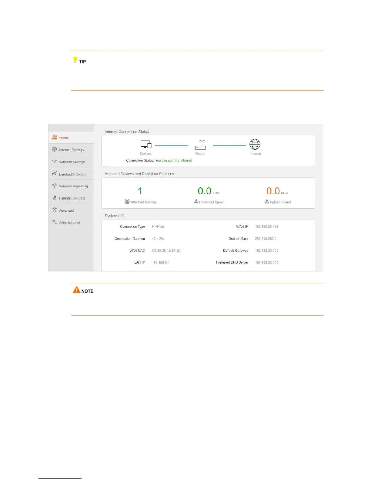This screenshot has height=481, width=371.
Task: Click the Upload Speed label
Action: (280, 202)
